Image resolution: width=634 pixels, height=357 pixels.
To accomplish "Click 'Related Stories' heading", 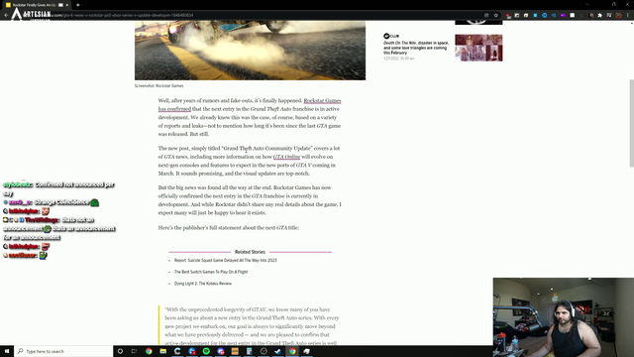I will coord(250,252).
